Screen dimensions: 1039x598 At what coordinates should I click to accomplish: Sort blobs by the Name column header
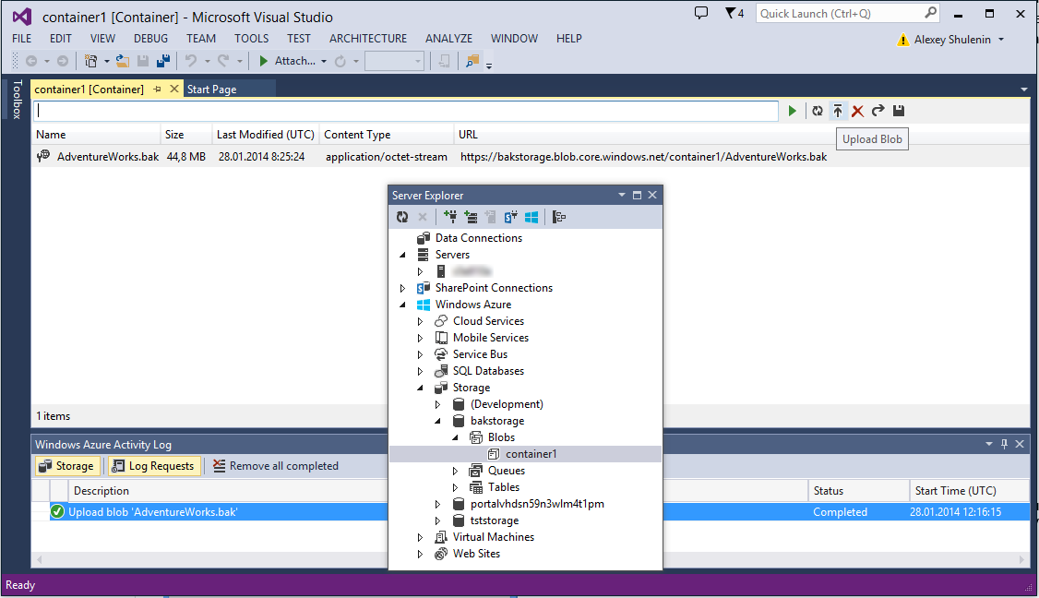click(x=95, y=135)
